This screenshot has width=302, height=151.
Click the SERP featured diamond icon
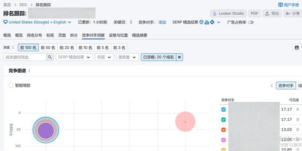pos(212,22)
